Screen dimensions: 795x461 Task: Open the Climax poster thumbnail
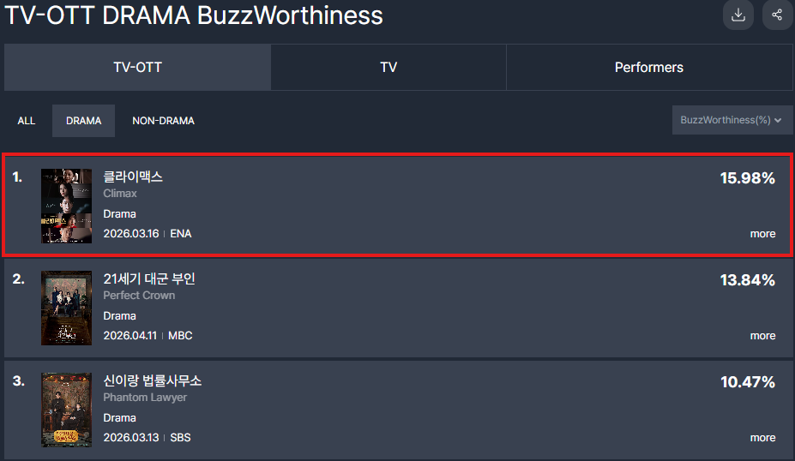point(66,206)
